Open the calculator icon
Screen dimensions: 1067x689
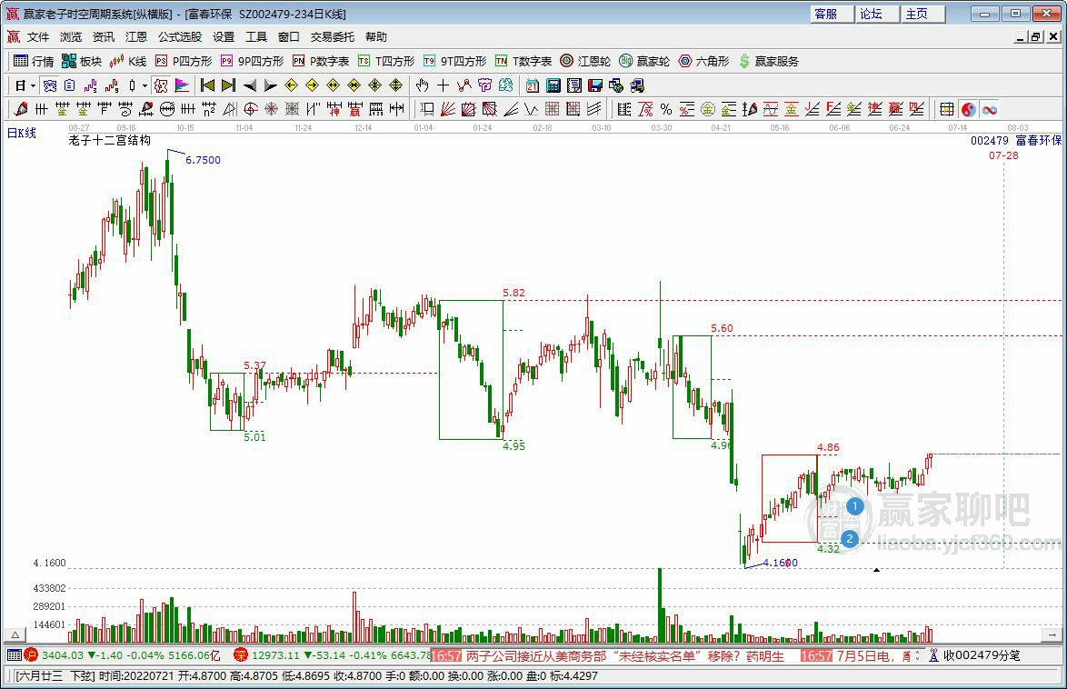[x=553, y=85]
